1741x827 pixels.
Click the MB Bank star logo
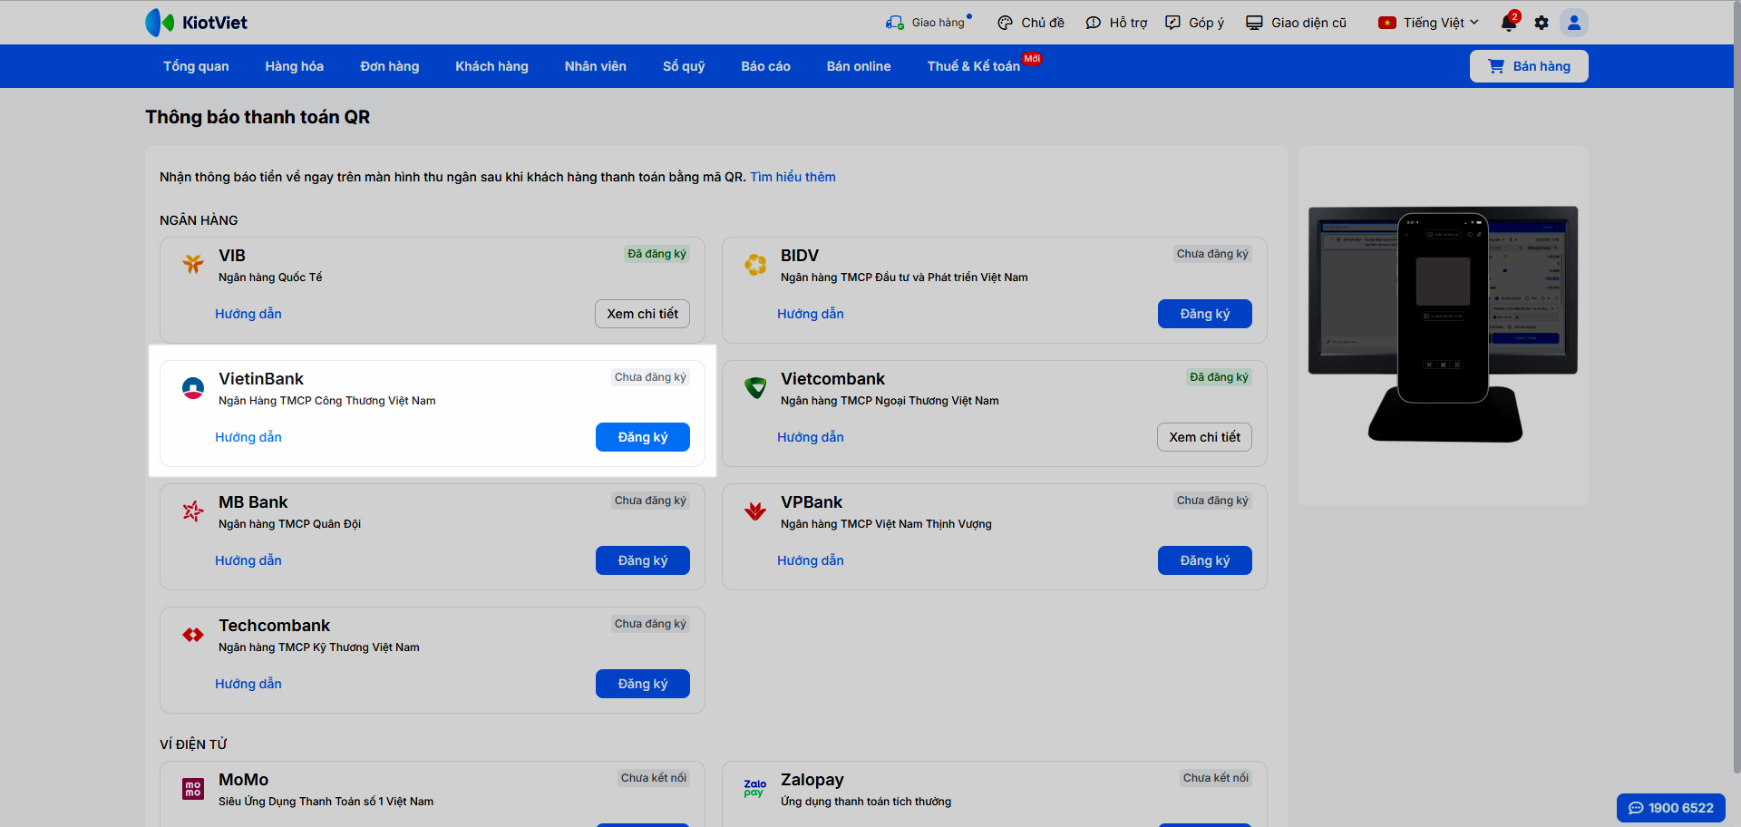[193, 511]
